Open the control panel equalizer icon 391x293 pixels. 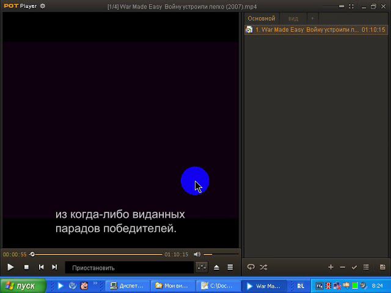(x=202, y=267)
